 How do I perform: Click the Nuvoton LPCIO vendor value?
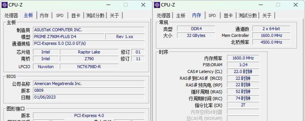46,67
